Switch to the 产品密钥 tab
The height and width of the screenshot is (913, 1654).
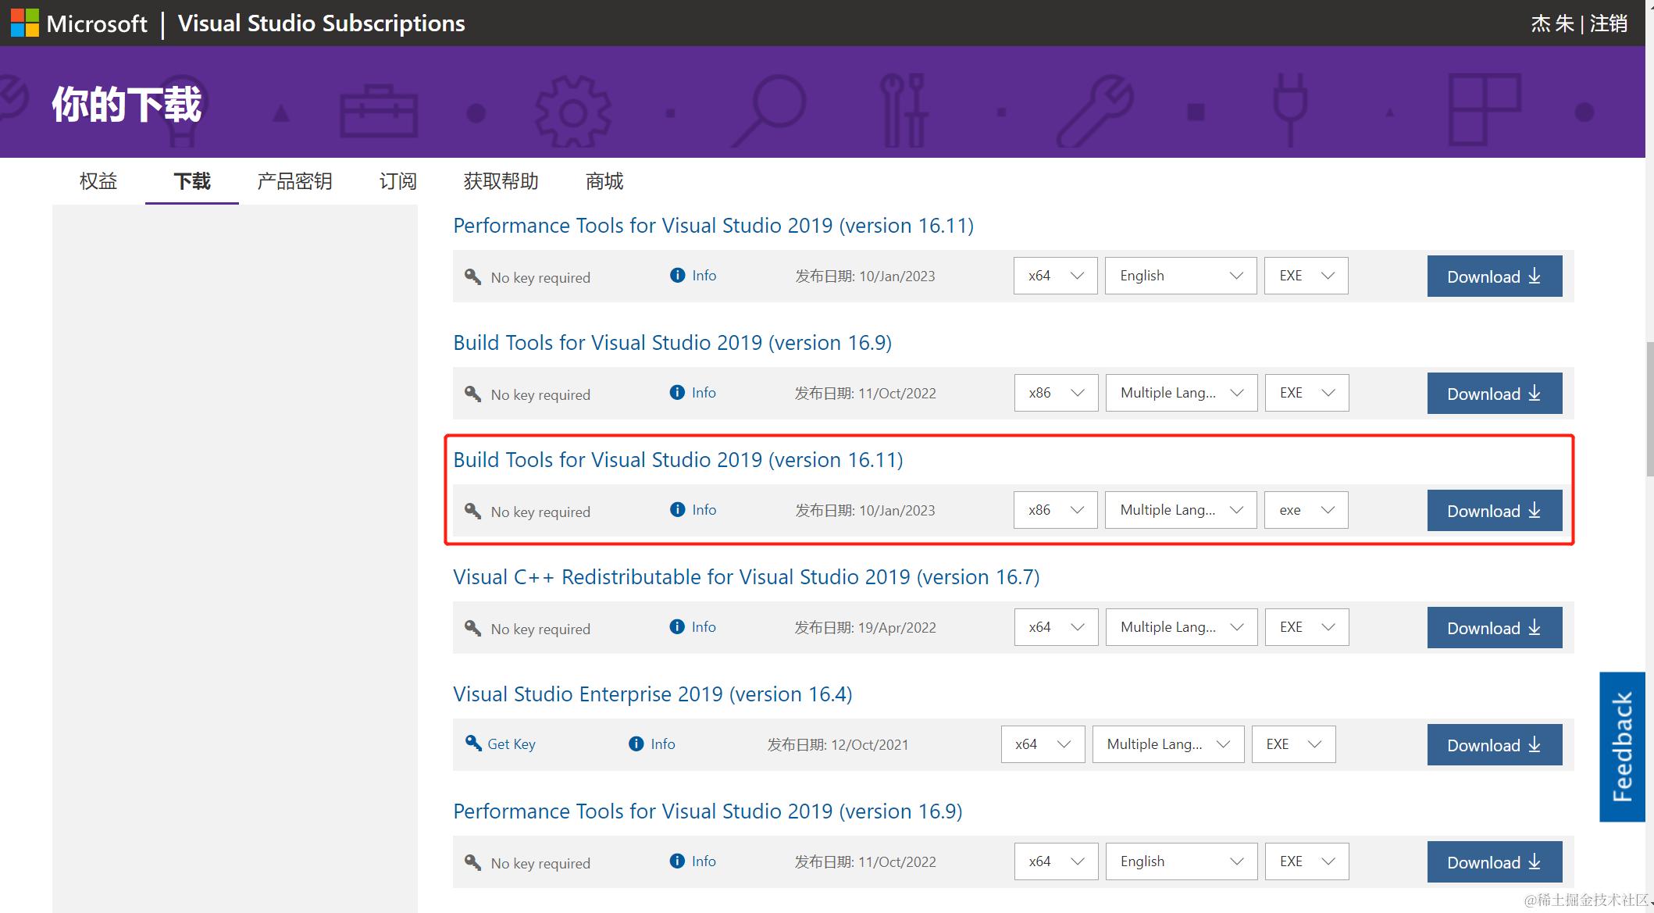click(x=294, y=181)
